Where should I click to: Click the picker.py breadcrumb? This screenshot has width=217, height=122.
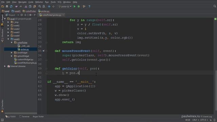tap(44, 11)
